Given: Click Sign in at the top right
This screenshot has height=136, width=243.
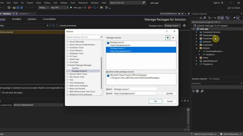Looking at the screenshot, I should (216, 3).
